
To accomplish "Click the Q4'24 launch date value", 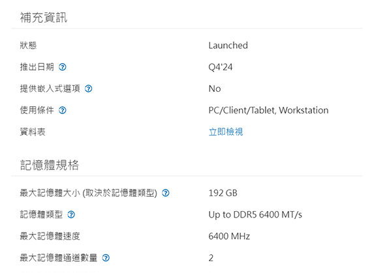I will [x=221, y=67].
